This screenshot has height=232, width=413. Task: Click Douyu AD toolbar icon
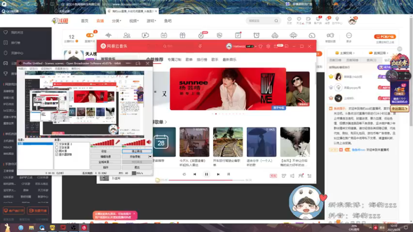(164, 35)
